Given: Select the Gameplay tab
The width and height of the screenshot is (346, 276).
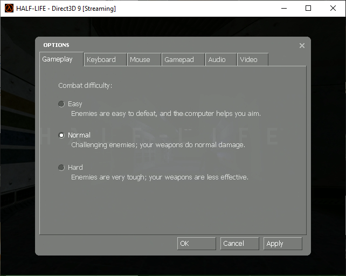Looking at the screenshot, I should (x=61, y=59).
